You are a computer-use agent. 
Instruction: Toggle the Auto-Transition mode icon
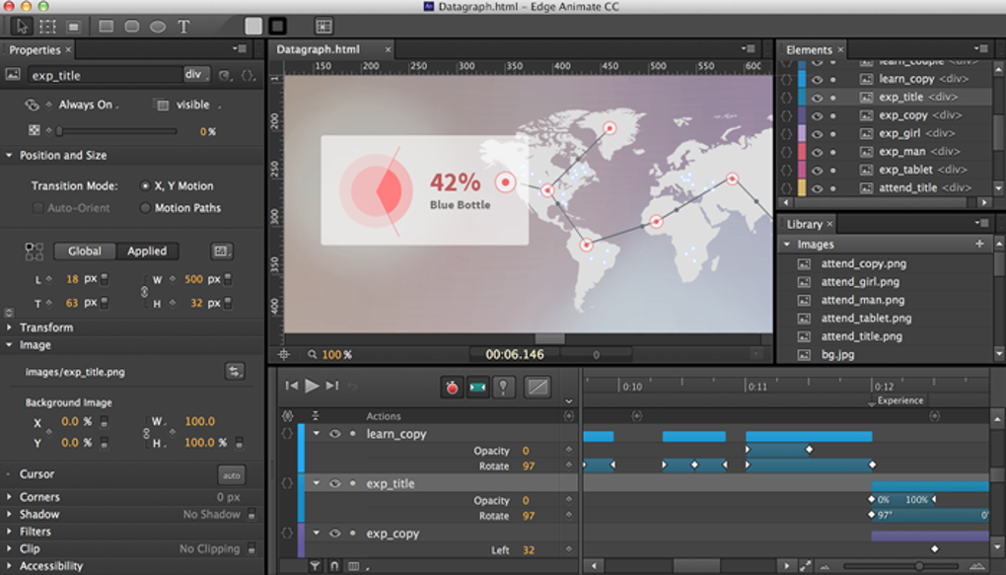click(477, 388)
